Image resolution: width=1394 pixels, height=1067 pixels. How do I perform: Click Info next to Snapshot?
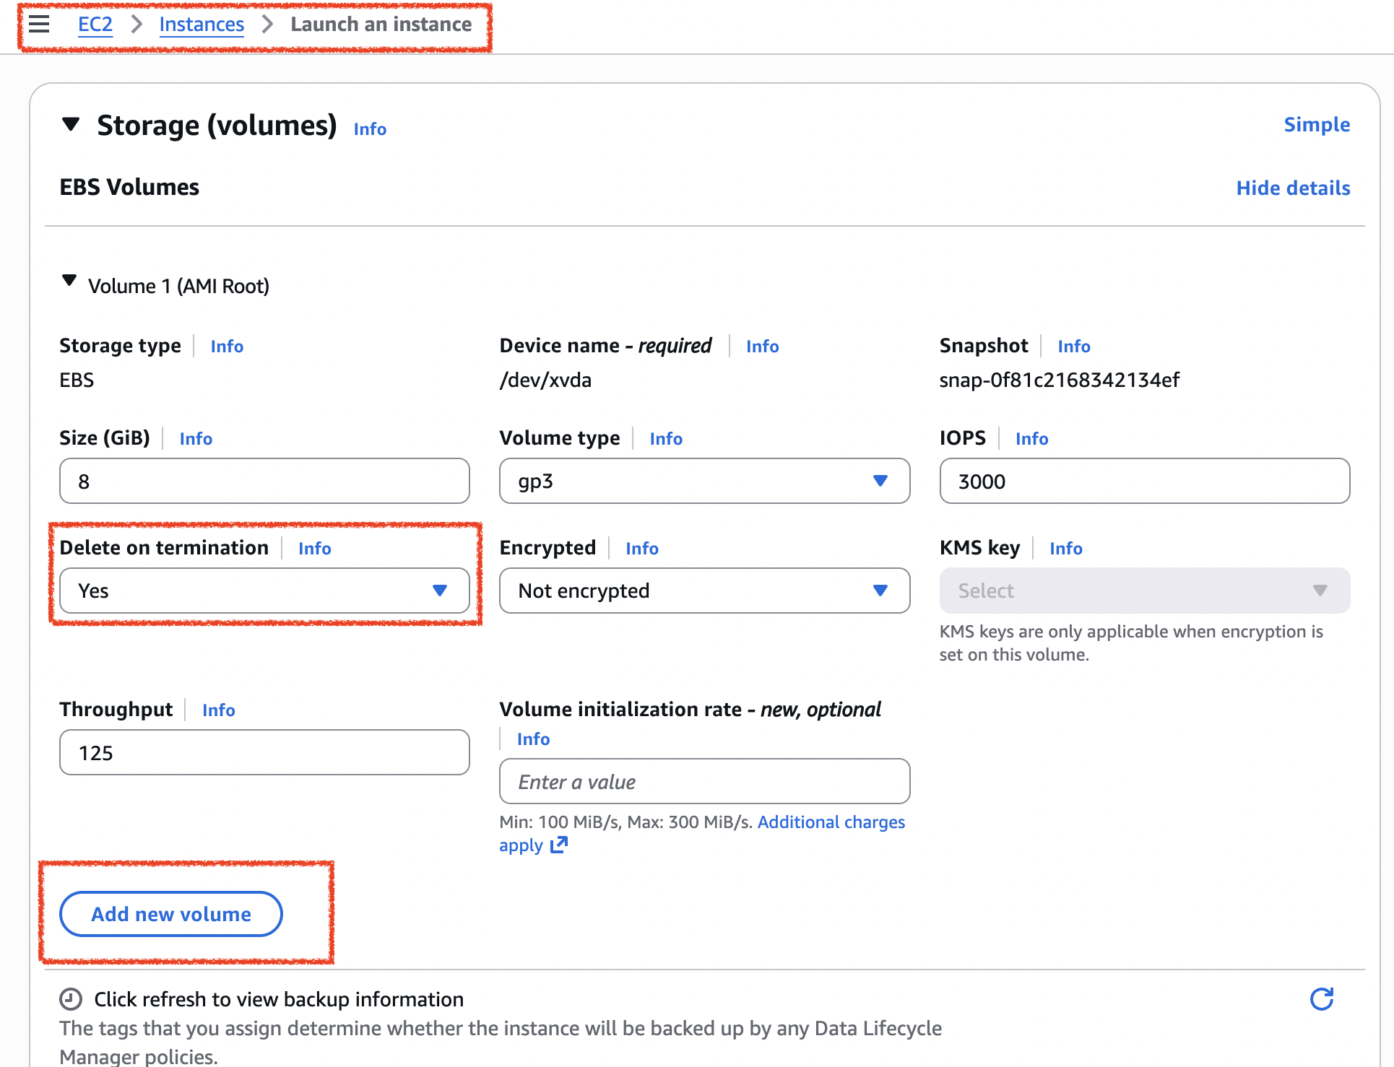point(1074,347)
